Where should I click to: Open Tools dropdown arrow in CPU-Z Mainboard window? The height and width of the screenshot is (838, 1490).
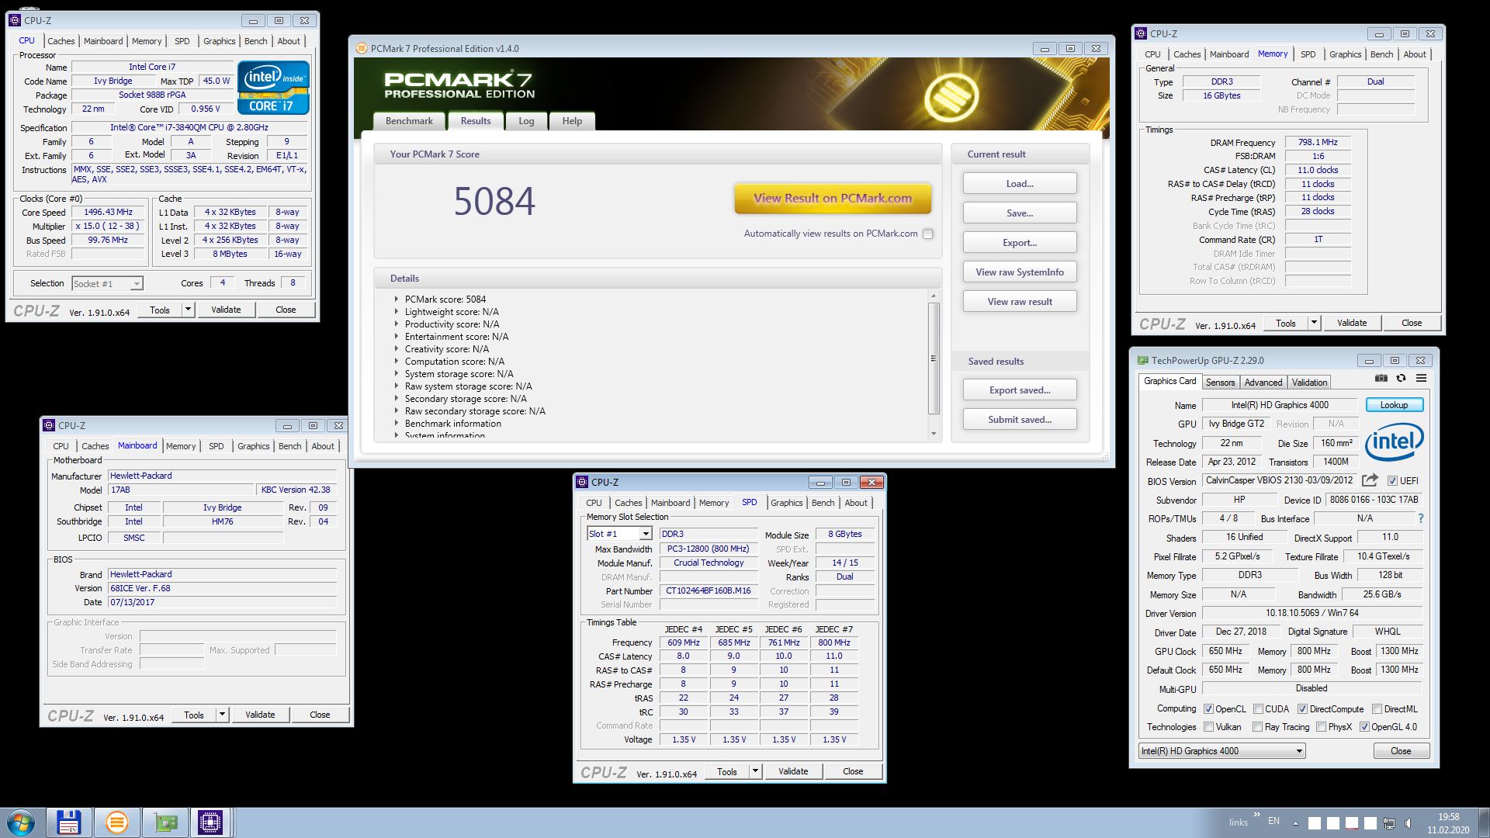(222, 715)
